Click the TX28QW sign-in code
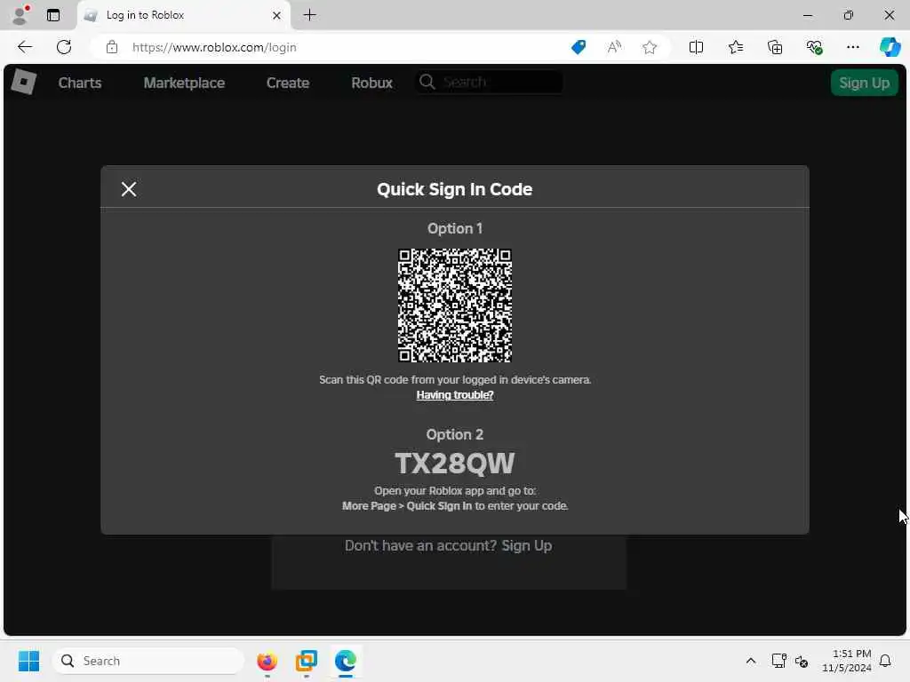The width and height of the screenshot is (910, 682). tap(454, 464)
